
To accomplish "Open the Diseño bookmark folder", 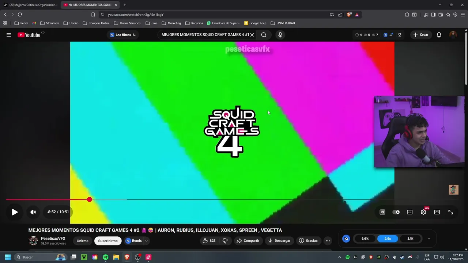I will click(71, 23).
